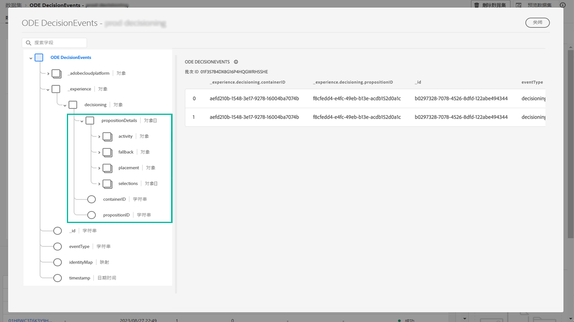574x322 pixels.
Task: Expand the _adobecloudplatform node
Action: tap(48, 74)
